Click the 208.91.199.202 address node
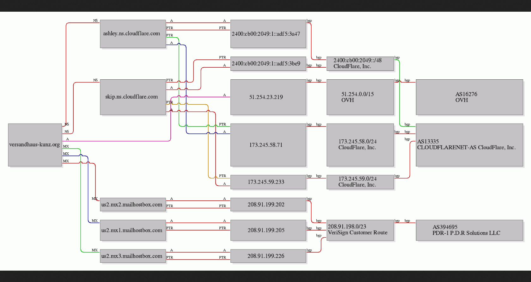 [268, 205]
